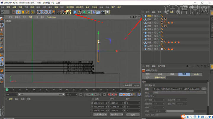Open the 对象 (相对) coordinate dropdown

pyautogui.click(x=100, y=115)
